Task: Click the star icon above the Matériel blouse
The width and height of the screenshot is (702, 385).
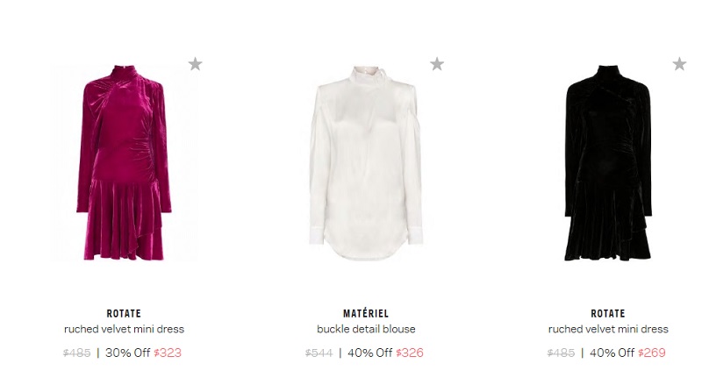Action: [x=437, y=64]
